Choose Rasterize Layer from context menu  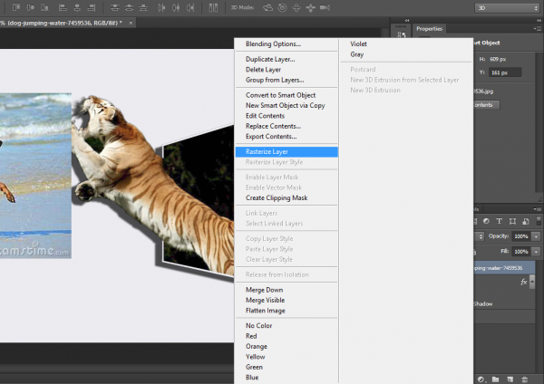point(267,151)
